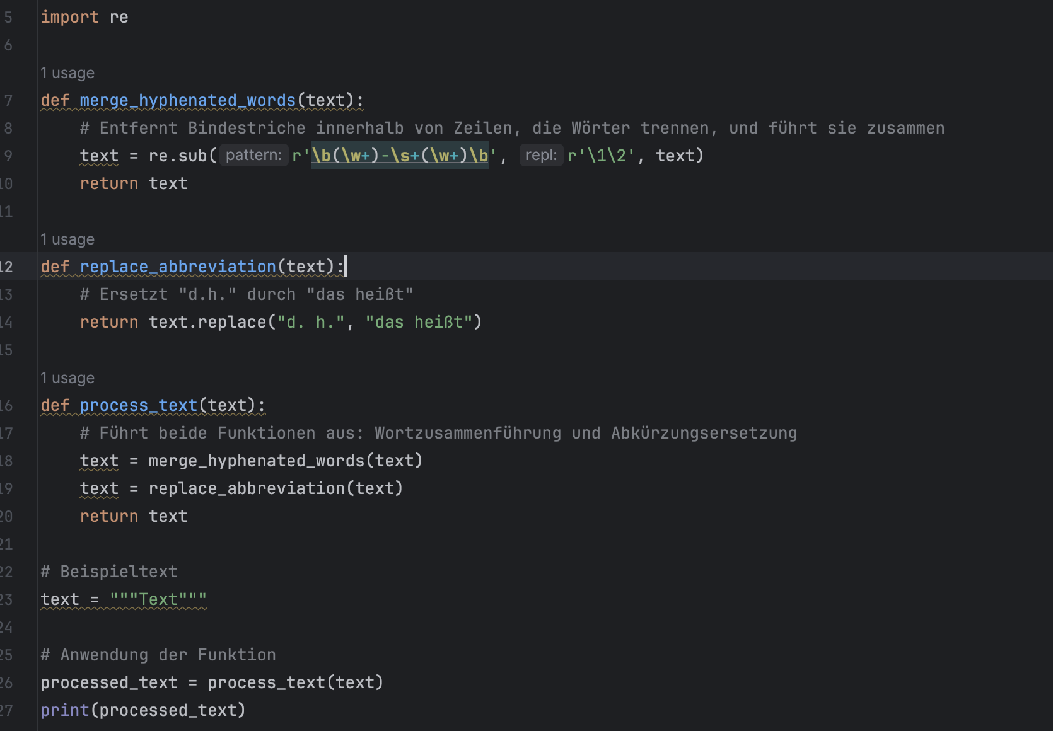This screenshot has height=731, width=1053.
Task: Click the "1 usage" hint above process_text
Action: click(67, 377)
